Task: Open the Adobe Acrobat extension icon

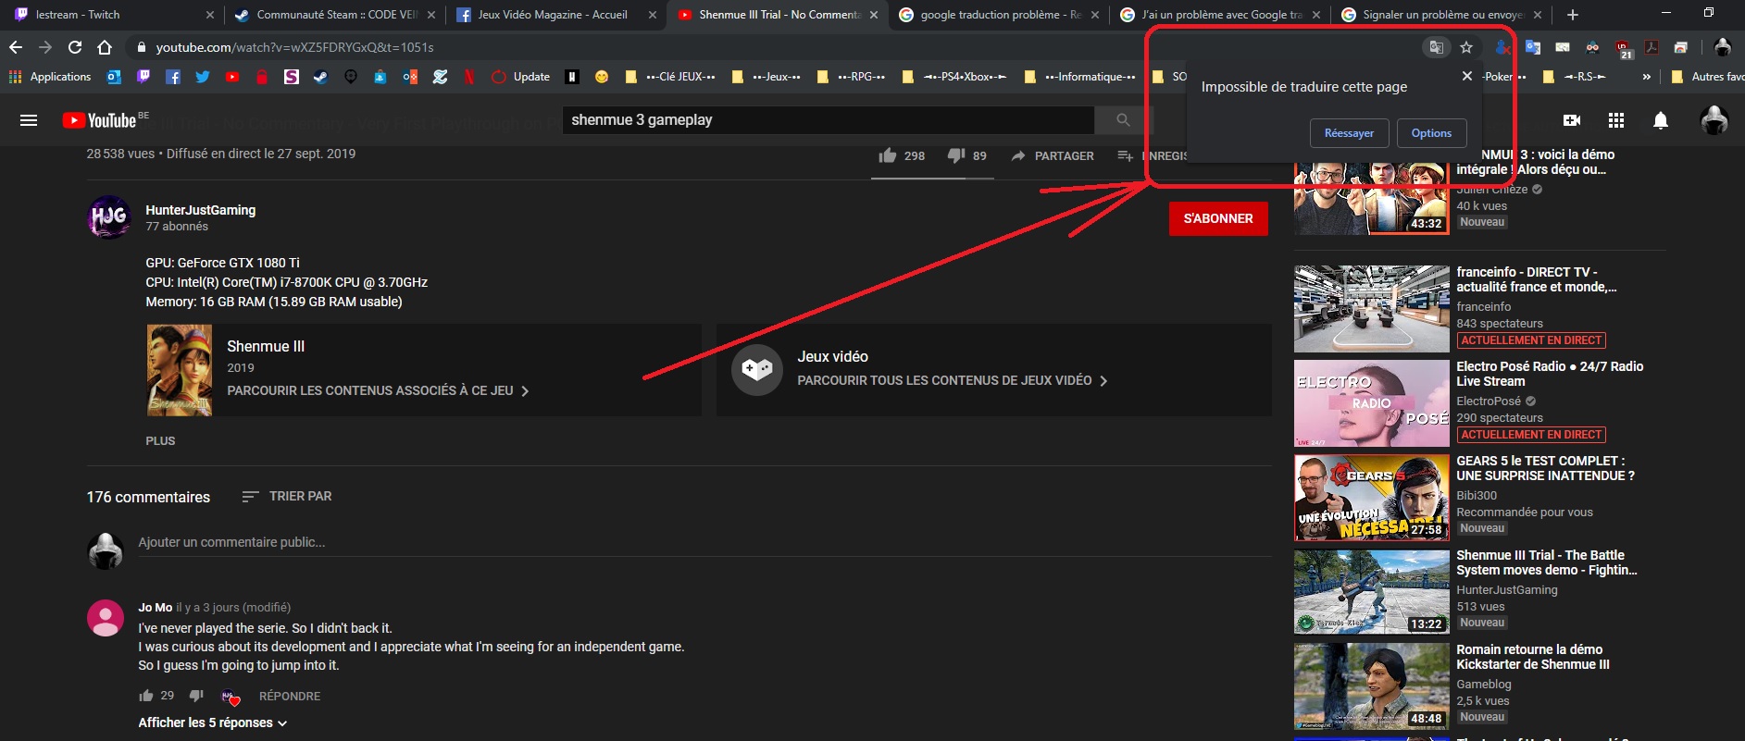Action: coord(1652,47)
